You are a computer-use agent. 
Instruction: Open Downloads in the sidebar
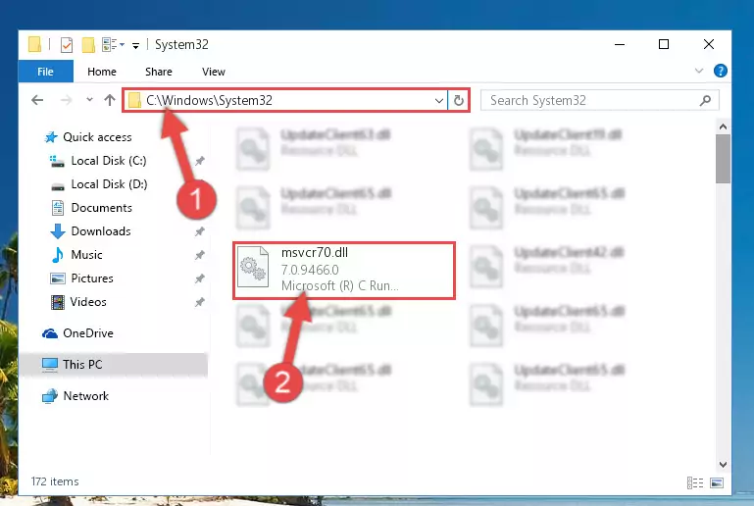coord(90,231)
